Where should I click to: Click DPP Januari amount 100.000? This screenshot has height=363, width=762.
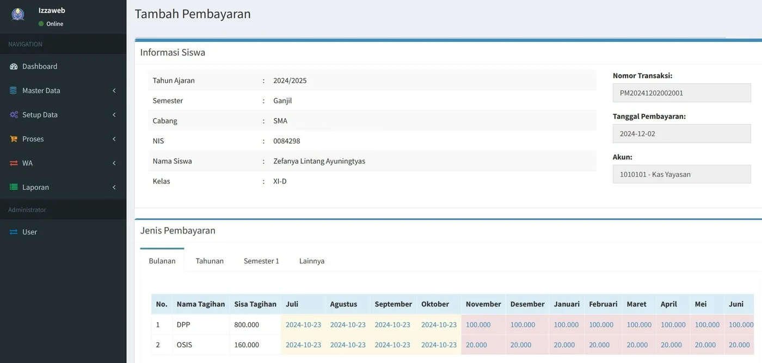click(x=566, y=325)
